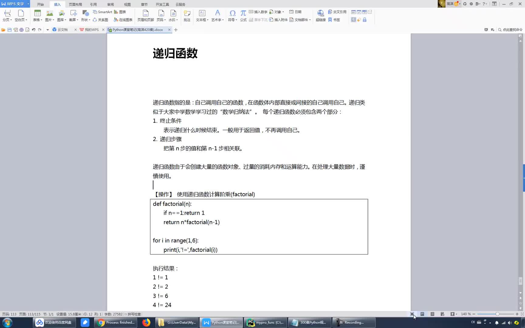Insert 艺术字 word art

[218, 16]
